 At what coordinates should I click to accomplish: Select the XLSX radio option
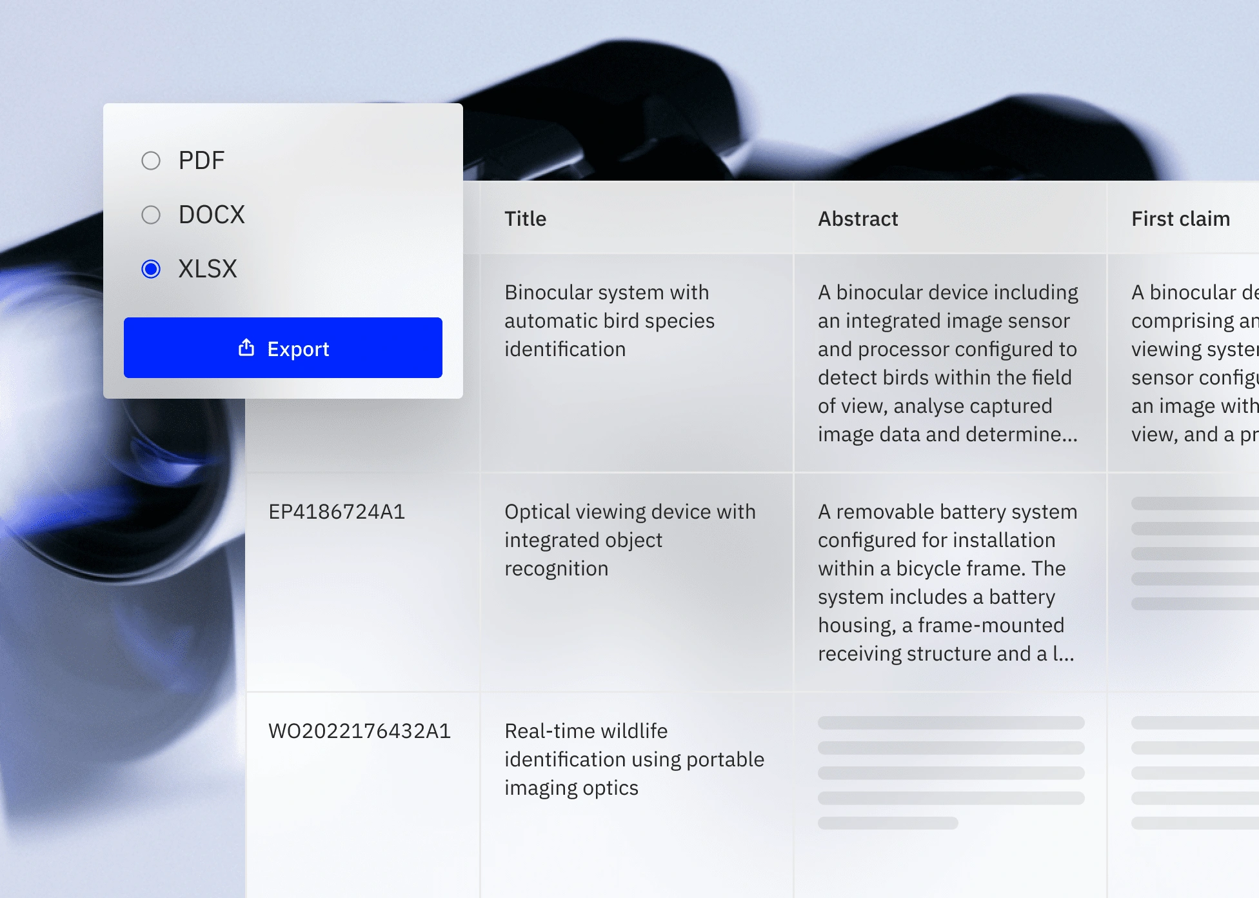pos(150,269)
